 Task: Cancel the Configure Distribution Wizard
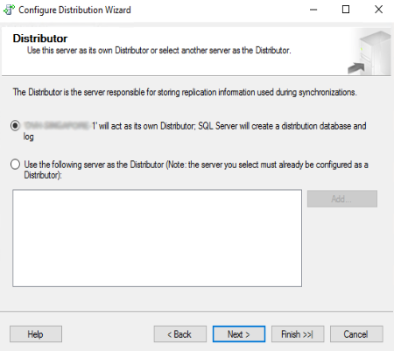pos(356,334)
